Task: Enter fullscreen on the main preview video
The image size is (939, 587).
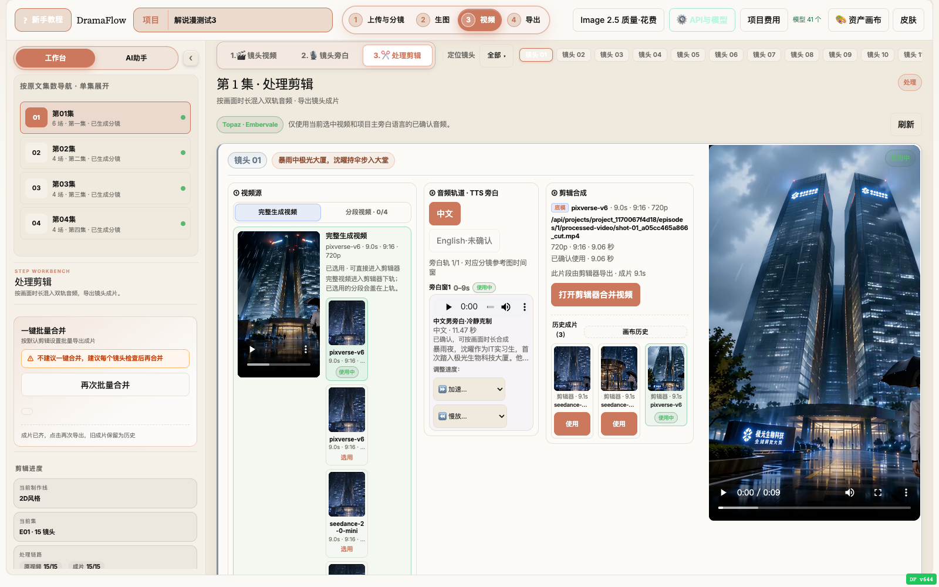Action: point(878,492)
